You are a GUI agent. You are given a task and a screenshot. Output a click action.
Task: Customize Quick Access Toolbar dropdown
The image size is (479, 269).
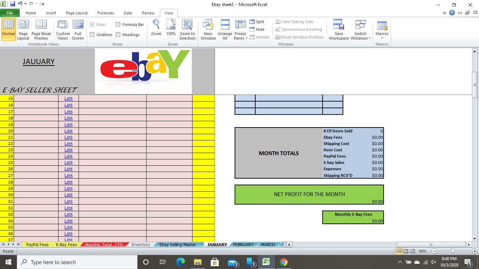pos(43,4)
